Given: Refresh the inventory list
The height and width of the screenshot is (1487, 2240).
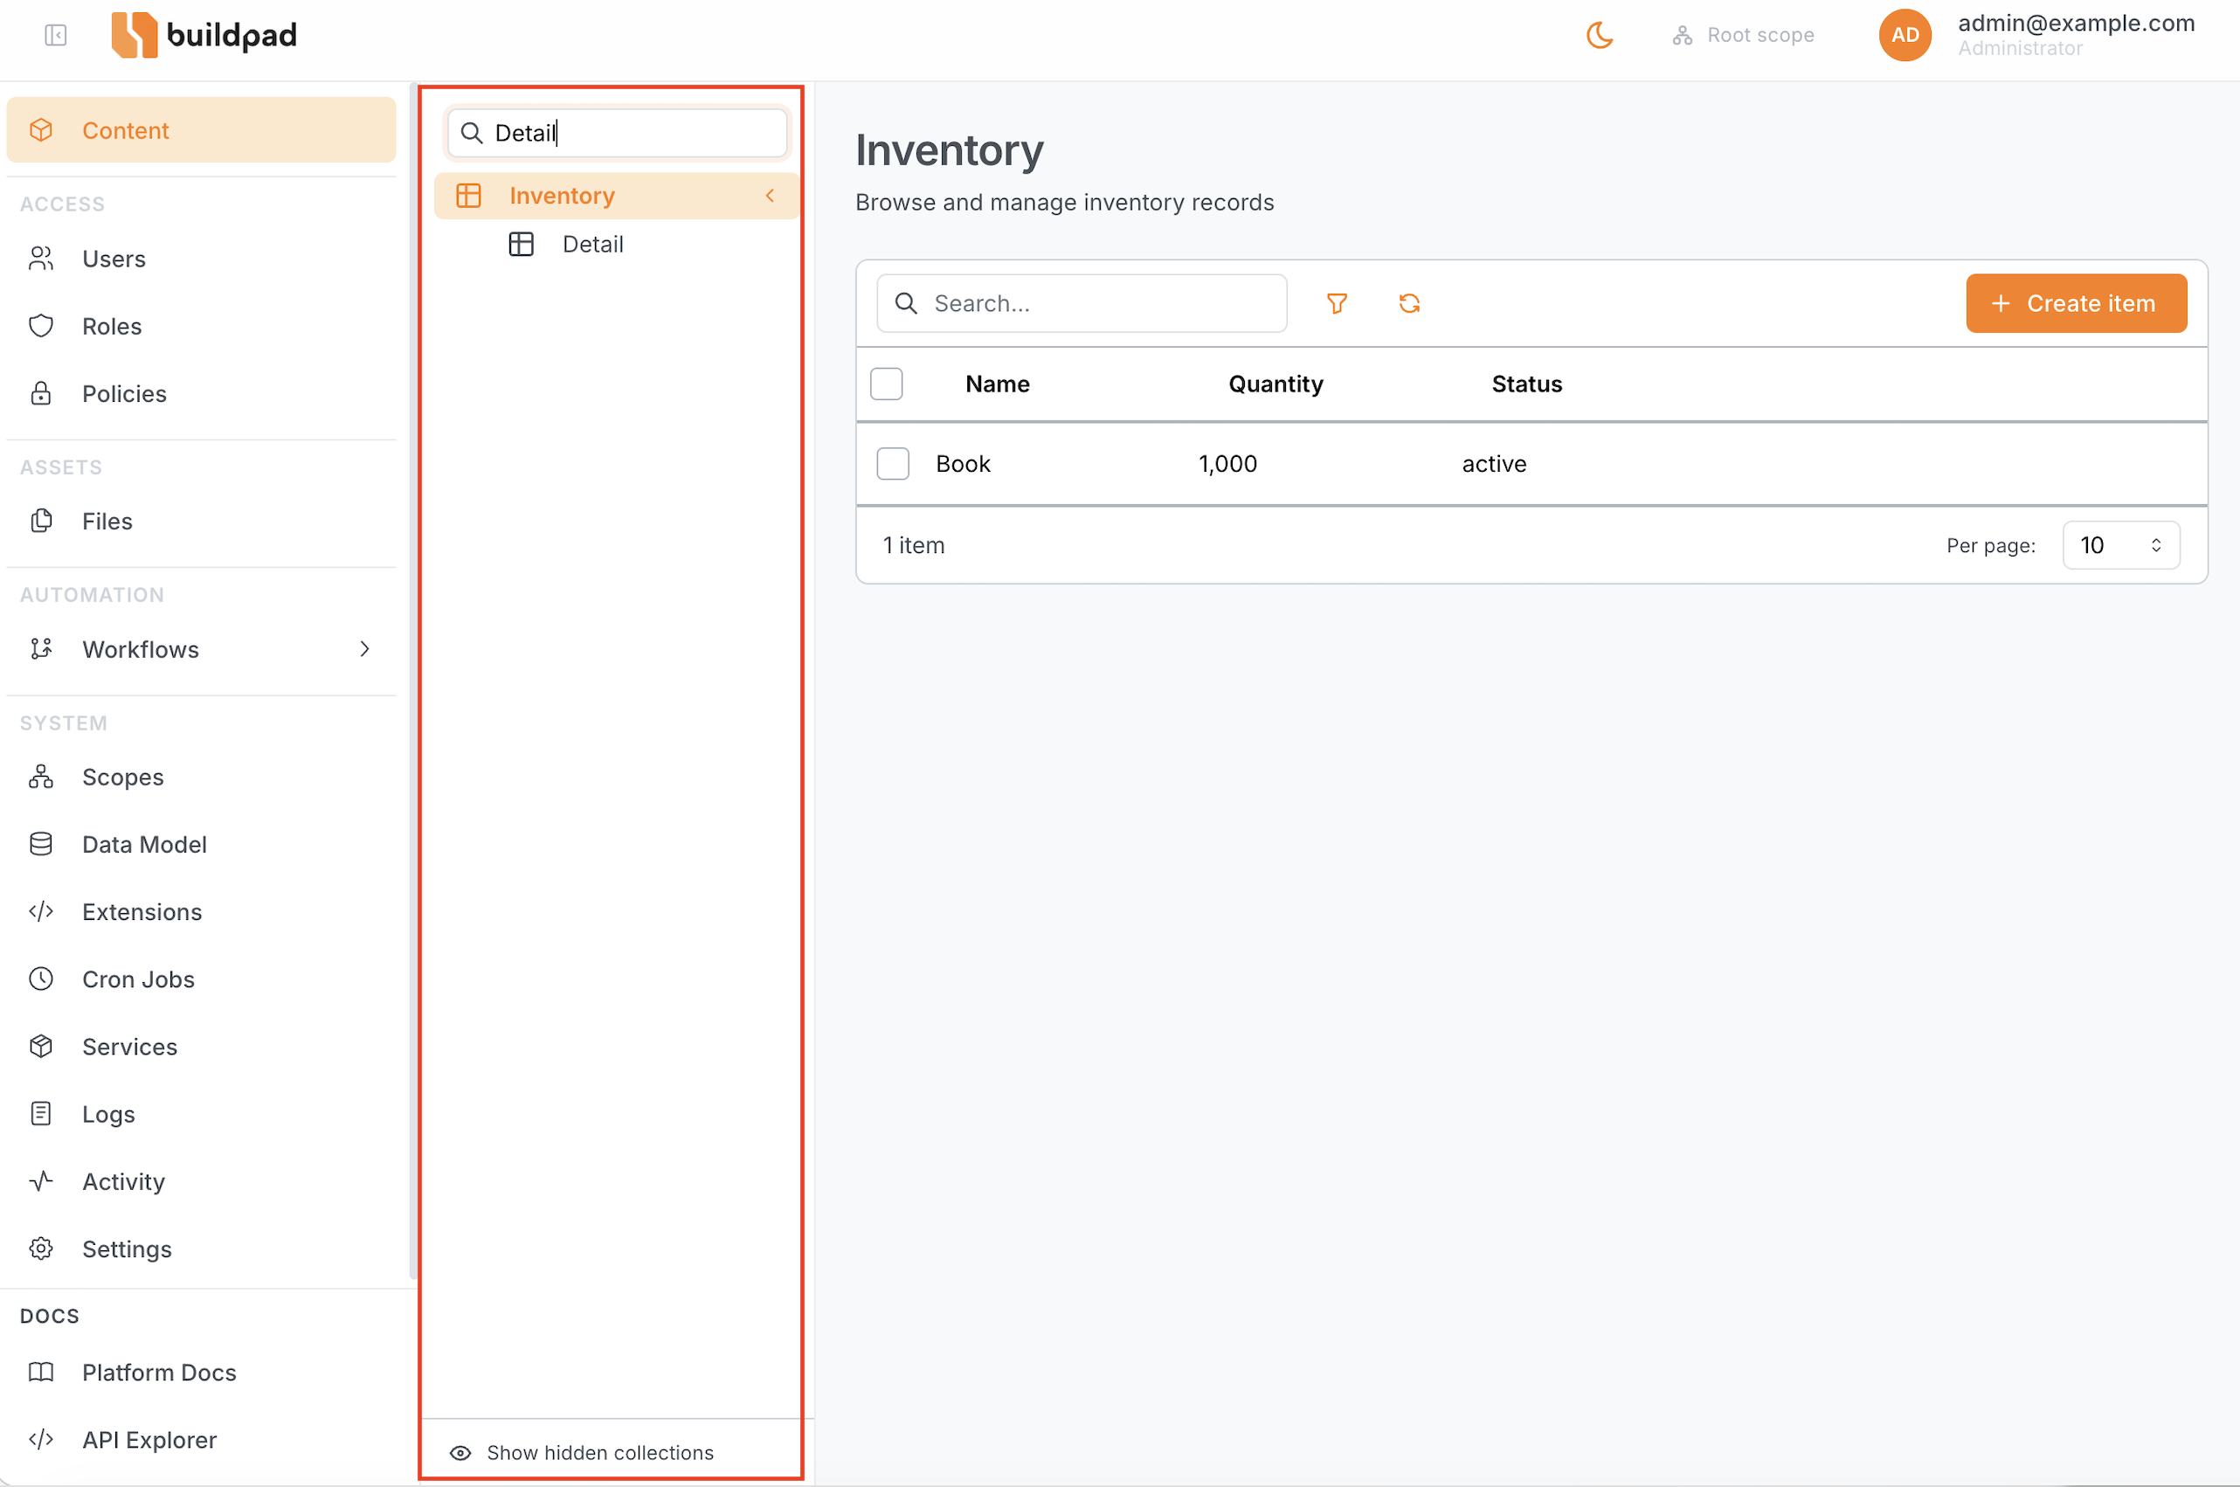Looking at the screenshot, I should [x=1409, y=303].
